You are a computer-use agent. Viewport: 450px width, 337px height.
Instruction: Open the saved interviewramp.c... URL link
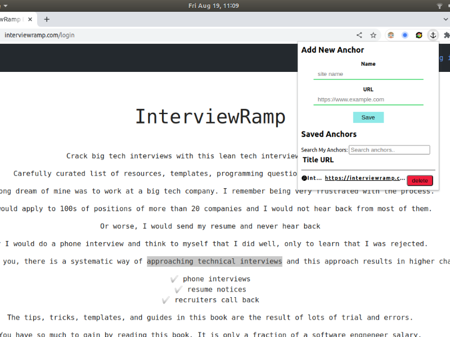pos(364,178)
